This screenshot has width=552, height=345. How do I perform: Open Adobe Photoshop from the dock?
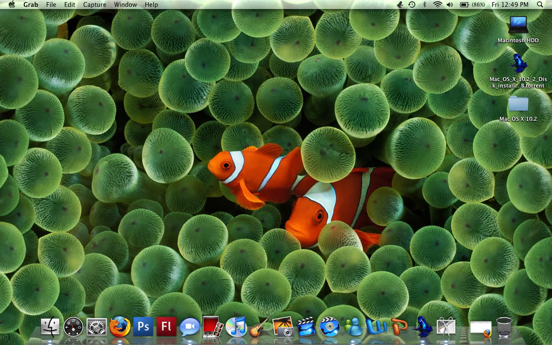tap(143, 326)
